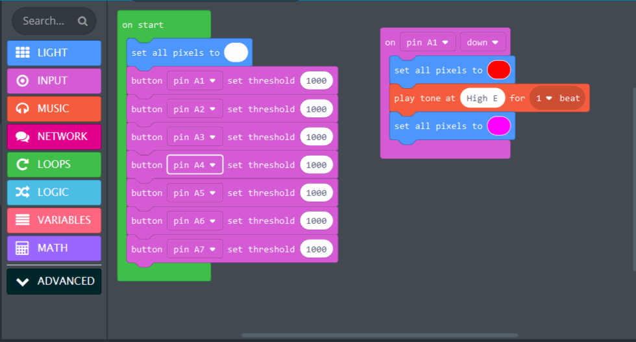The height and width of the screenshot is (342, 636).
Task: Open the 'down' event dropdown
Action: tap(483, 42)
